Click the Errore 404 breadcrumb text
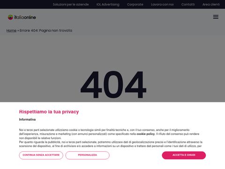The image size is (225, 169). tap(46, 31)
